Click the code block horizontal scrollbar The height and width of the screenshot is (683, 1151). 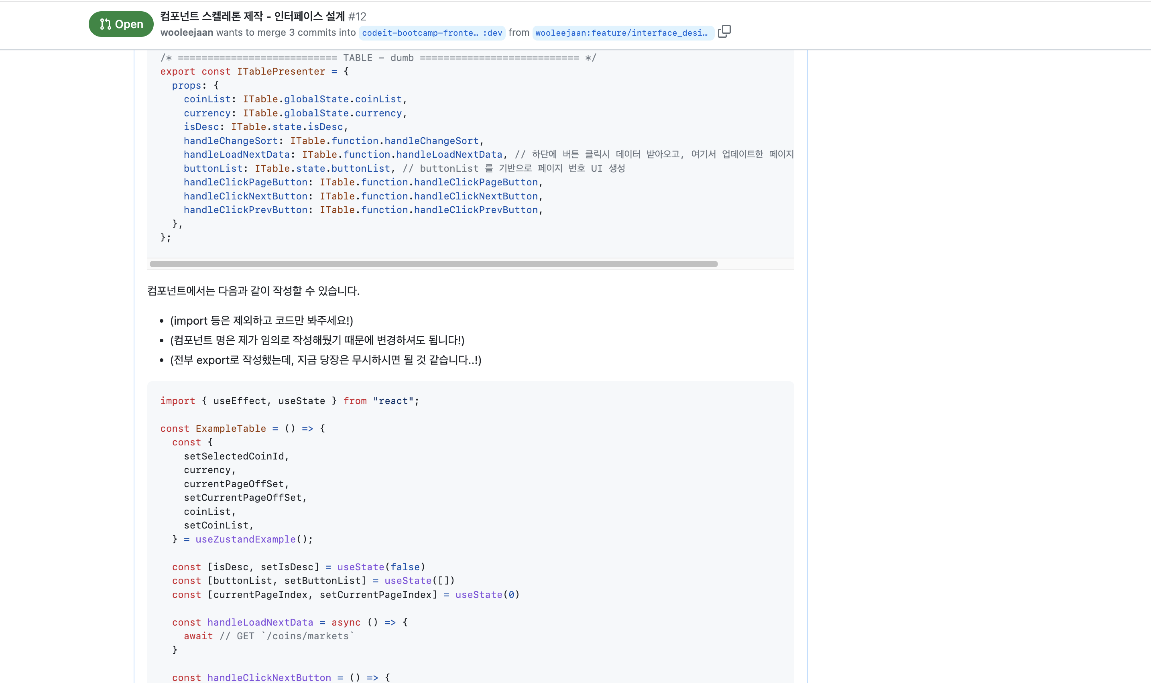433,264
